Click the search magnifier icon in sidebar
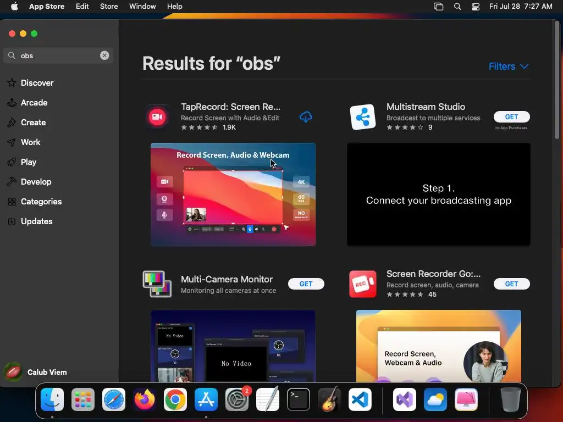 click(12, 55)
